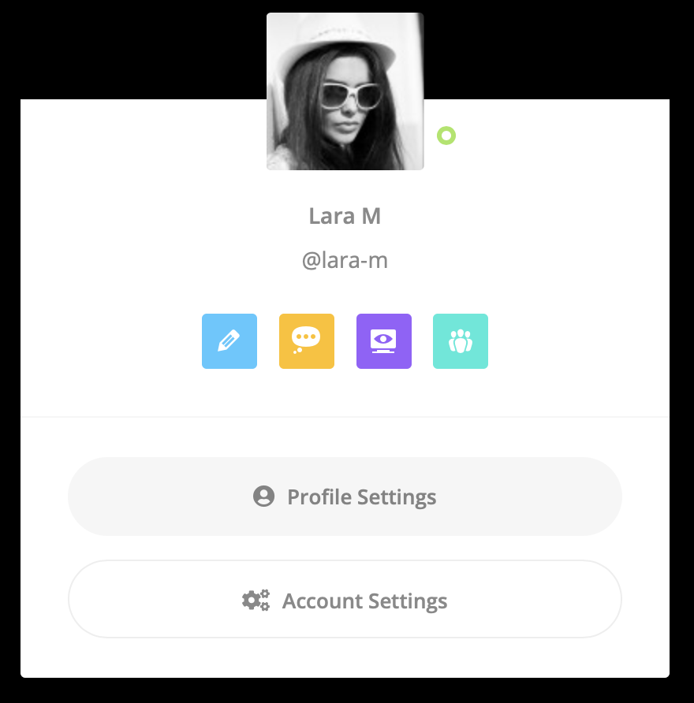
Task: Click the green online status ring
Action: point(446,136)
